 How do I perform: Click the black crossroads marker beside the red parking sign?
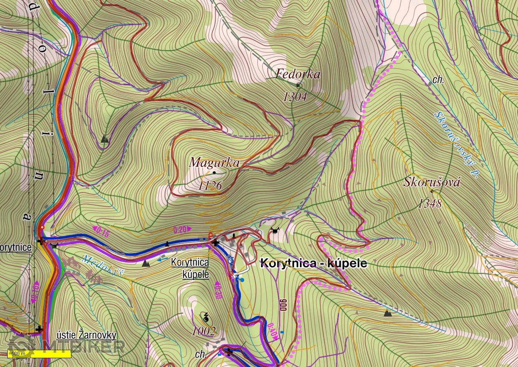pyautogui.click(x=216, y=242)
